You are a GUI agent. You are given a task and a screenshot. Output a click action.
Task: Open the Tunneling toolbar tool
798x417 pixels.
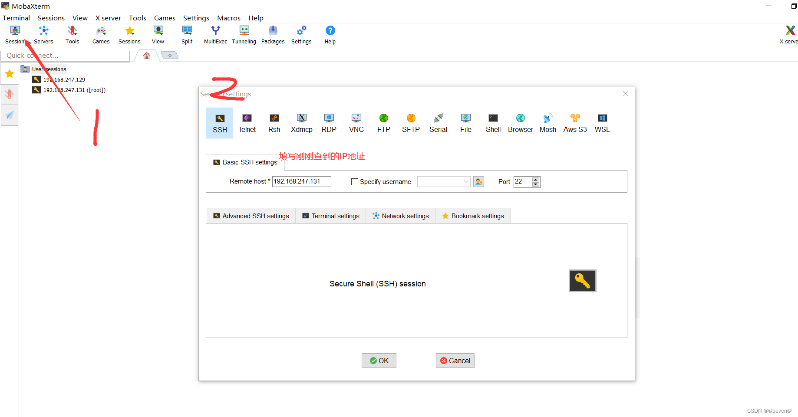pyautogui.click(x=244, y=34)
